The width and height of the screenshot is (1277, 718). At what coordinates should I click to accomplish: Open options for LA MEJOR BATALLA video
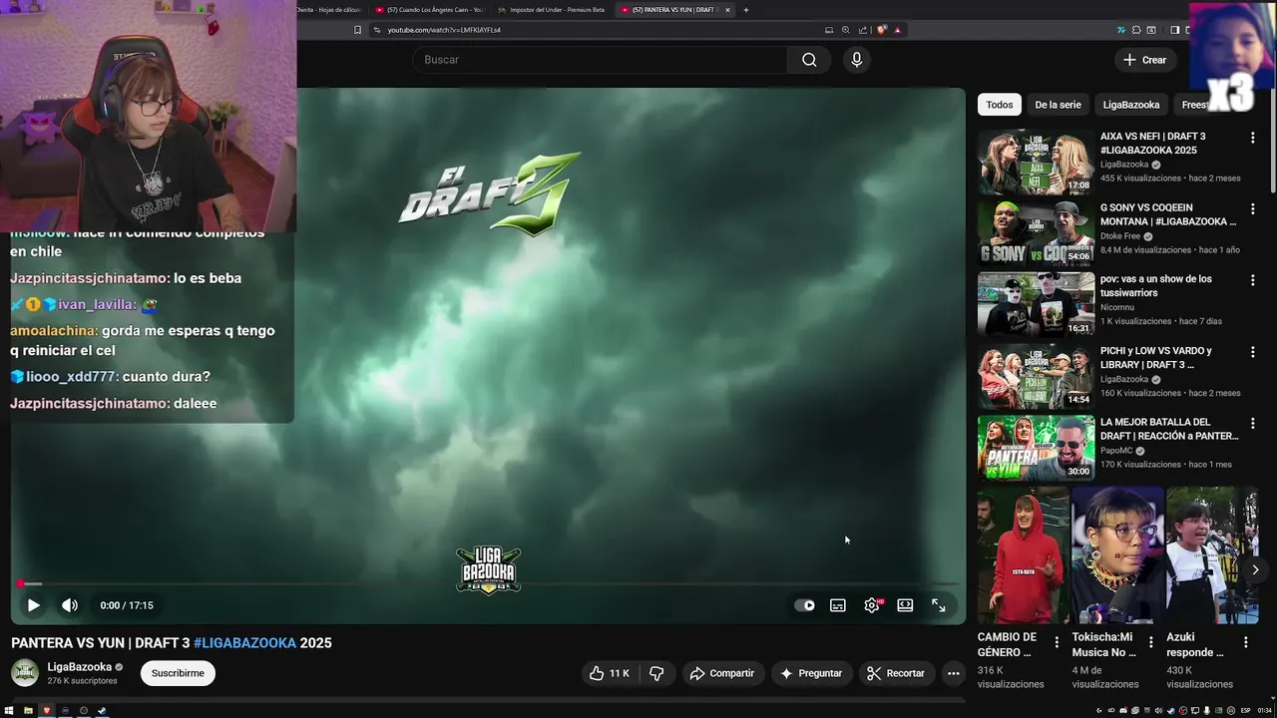tap(1253, 424)
